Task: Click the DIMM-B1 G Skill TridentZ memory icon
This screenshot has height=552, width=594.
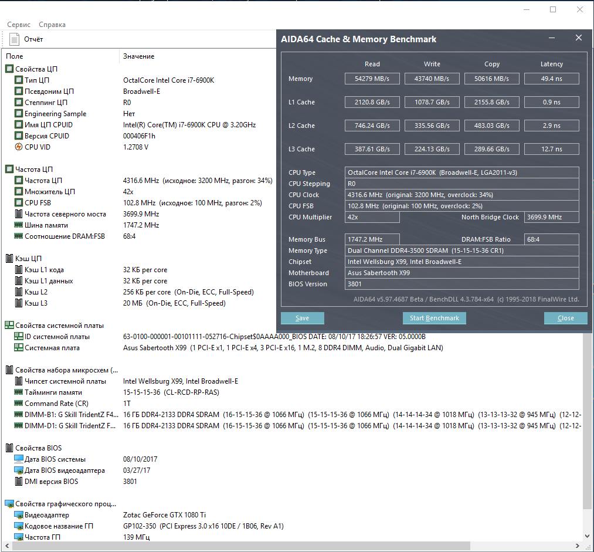Action: (x=19, y=415)
